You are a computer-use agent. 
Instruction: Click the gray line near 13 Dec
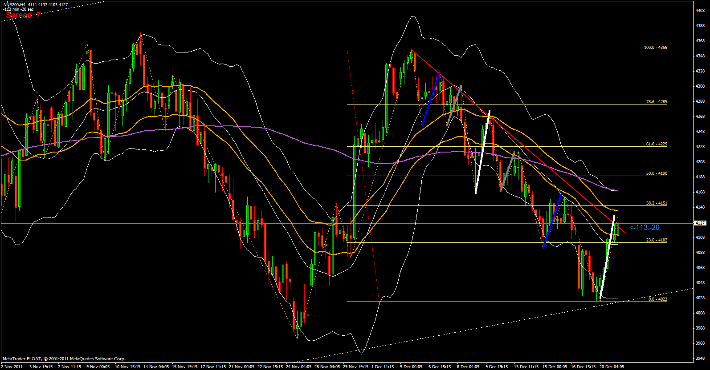coord(508,172)
